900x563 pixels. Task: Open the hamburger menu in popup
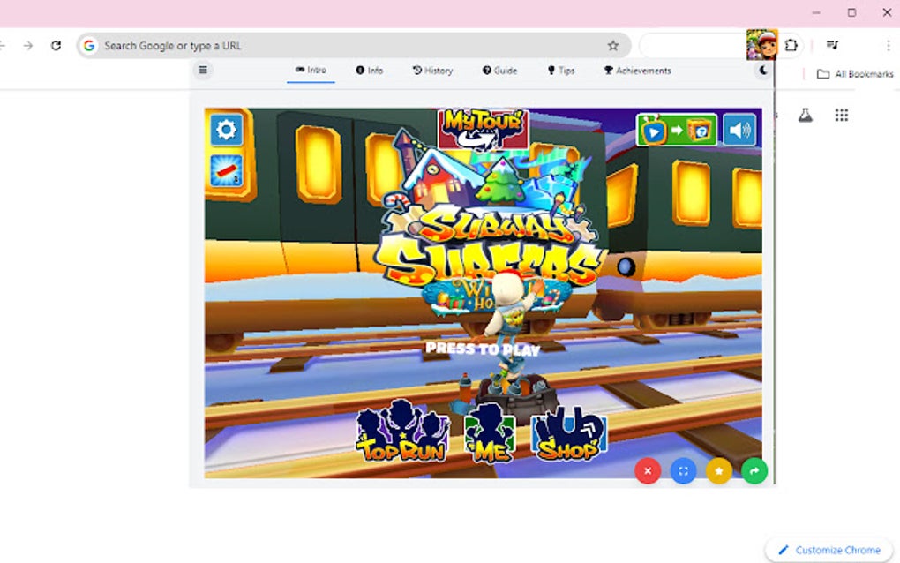[x=203, y=70]
